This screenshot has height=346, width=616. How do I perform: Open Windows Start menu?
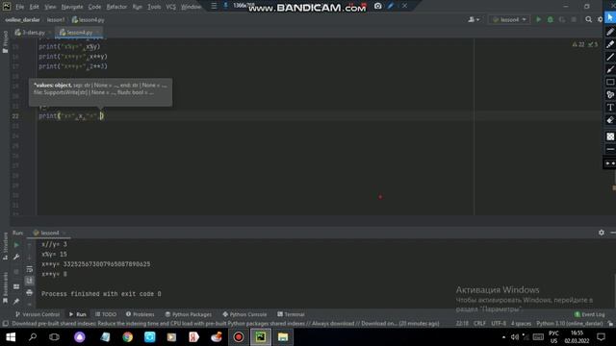(11, 337)
